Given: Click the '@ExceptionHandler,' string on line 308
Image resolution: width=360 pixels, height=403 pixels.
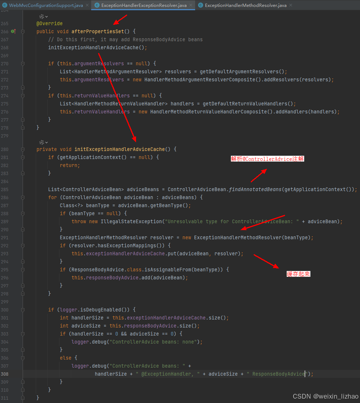Looking at the screenshot, I should click(x=167, y=374).
